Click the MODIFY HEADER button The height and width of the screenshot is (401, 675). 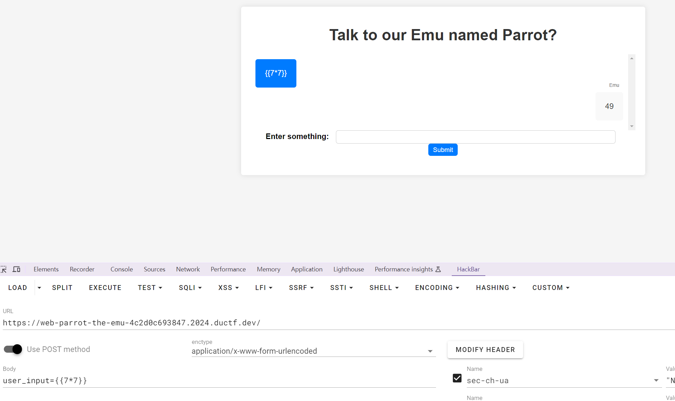point(485,350)
